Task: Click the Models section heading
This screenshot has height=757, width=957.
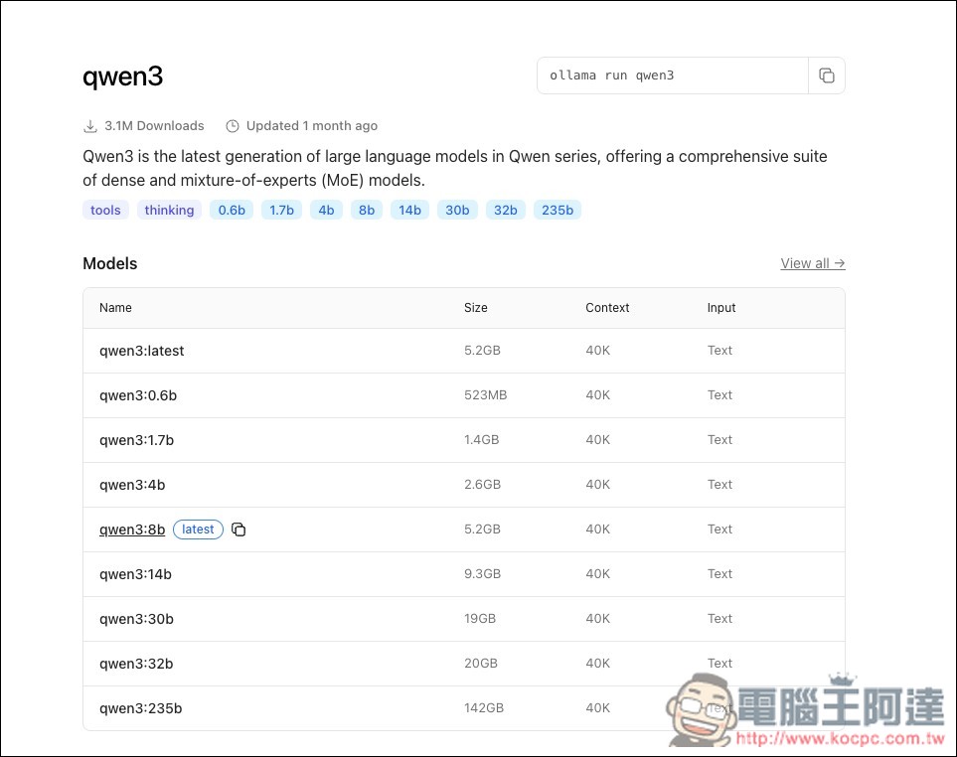Action: 110,263
